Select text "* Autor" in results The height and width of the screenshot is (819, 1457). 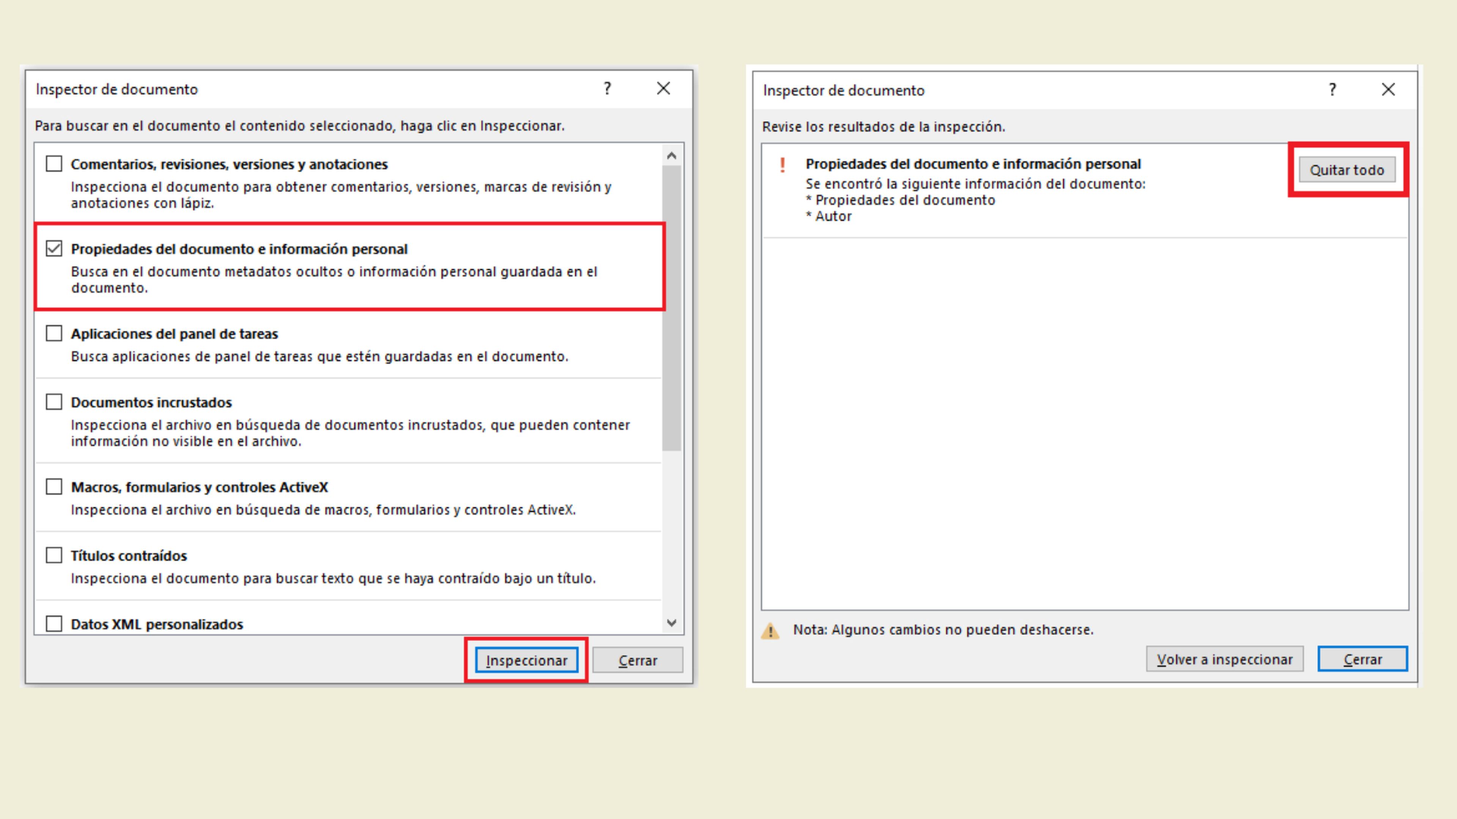pyautogui.click(x=829, y=217)
